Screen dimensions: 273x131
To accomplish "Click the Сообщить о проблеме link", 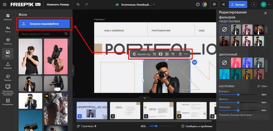I will coord(197,126).
